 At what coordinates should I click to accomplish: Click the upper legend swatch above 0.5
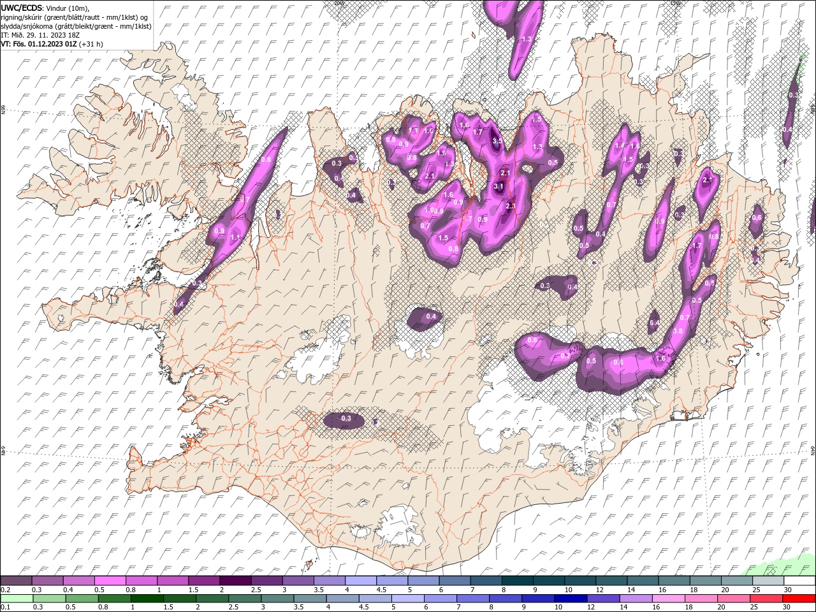(110, 581)
